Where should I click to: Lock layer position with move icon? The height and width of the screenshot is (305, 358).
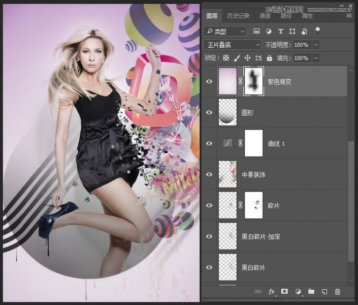(248, 58)
